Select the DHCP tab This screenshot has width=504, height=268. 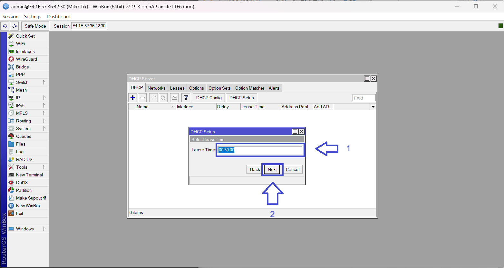(x=137, y=88)
